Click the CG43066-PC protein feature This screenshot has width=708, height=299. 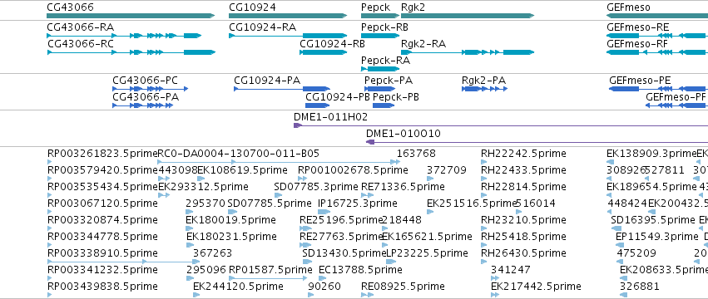pos(151,89)
